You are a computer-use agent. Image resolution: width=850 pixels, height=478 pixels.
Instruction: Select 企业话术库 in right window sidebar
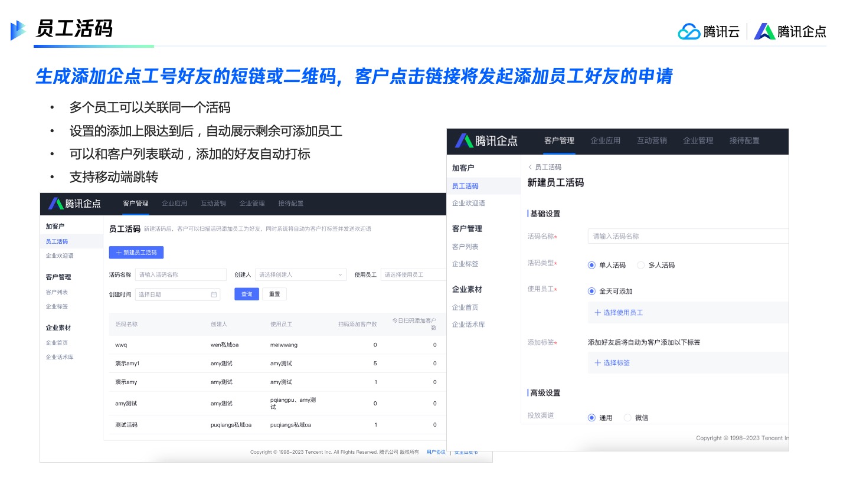(469, 325)
